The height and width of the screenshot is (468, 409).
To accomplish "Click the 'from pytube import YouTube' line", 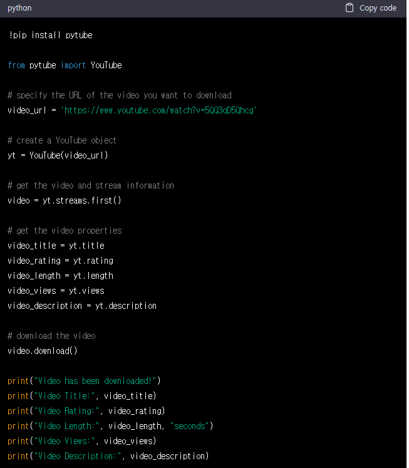I will coord(65,65).
